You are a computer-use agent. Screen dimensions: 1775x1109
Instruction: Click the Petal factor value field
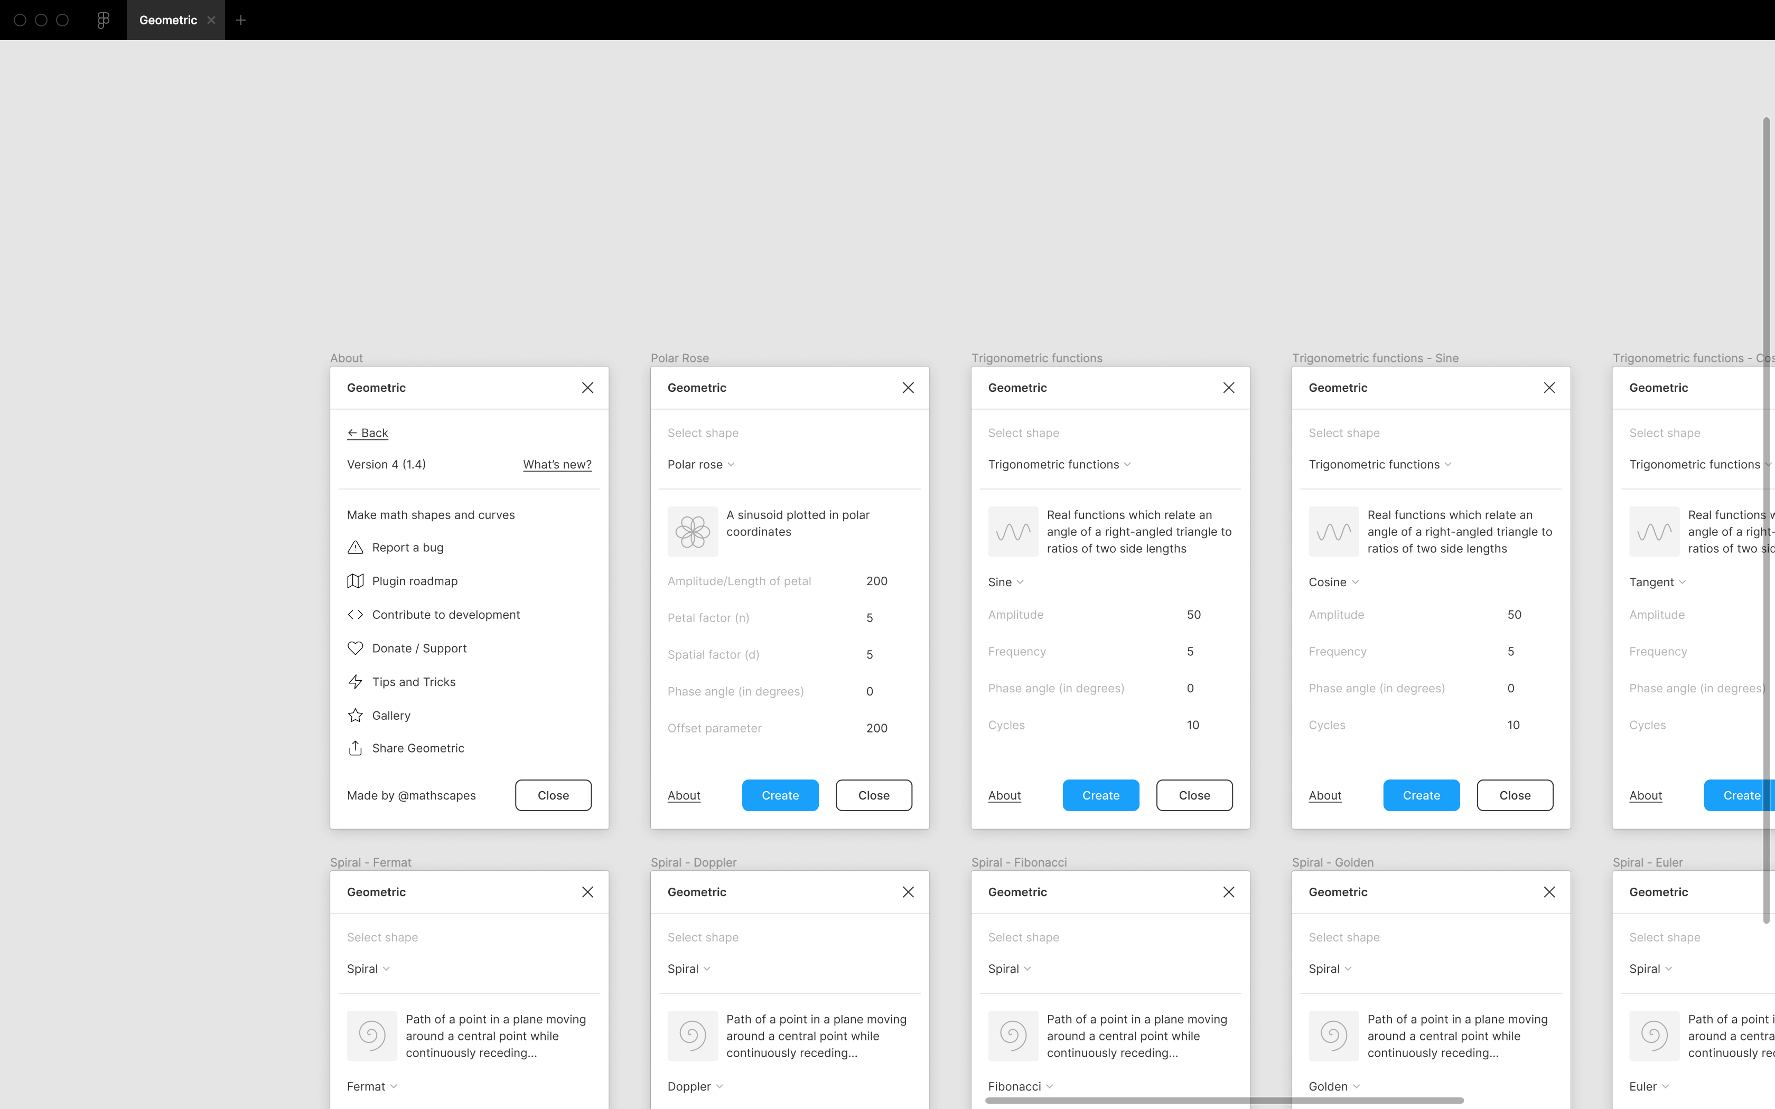coord(870,617)
